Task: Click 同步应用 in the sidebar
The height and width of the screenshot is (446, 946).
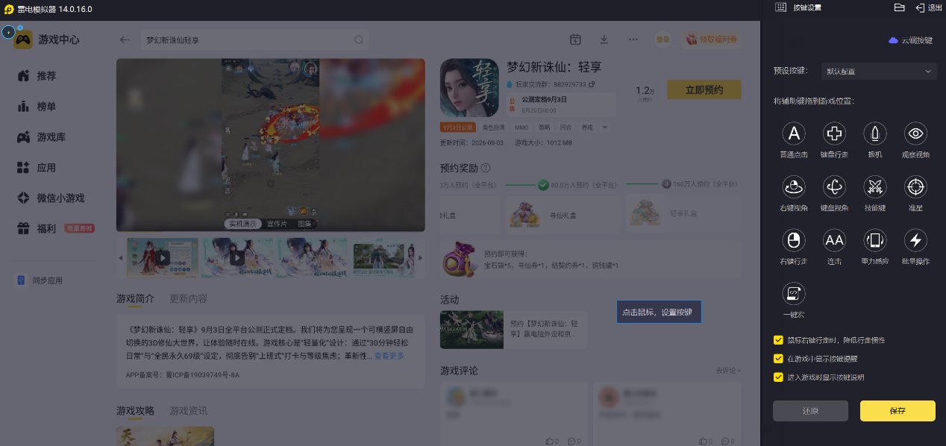Action: (x=40, y=280)
